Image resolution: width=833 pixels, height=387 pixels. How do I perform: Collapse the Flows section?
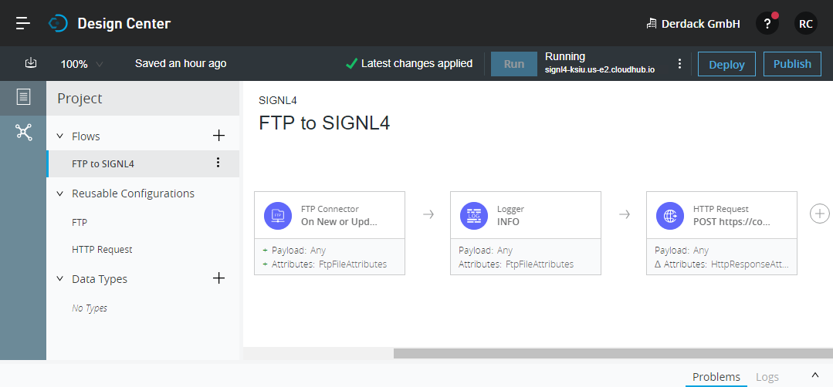tap(60, 136)
